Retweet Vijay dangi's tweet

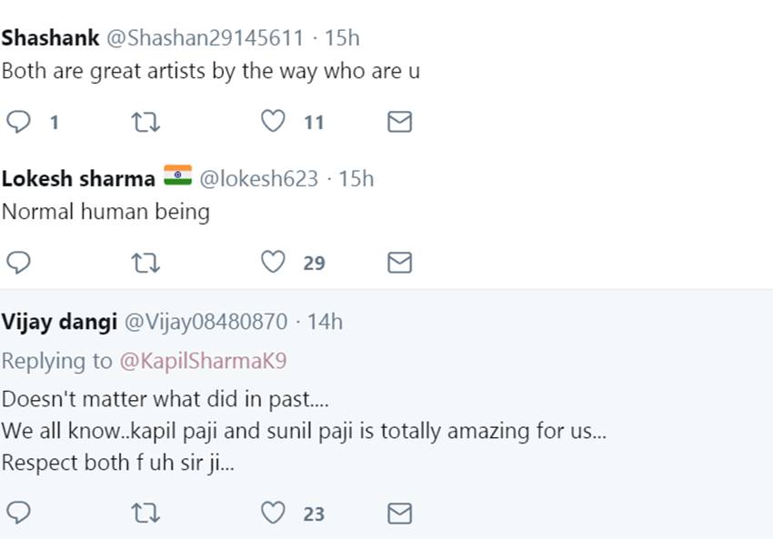(x=146, y=514)
